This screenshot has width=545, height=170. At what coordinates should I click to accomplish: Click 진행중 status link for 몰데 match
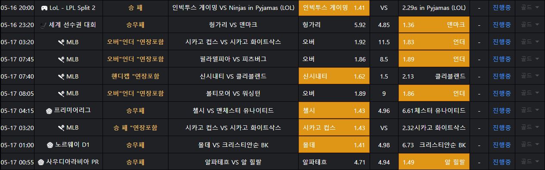click(502, 145)
